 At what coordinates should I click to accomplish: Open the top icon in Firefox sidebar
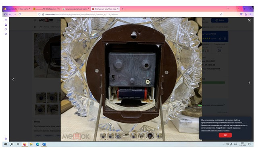[x=6, y=20]
